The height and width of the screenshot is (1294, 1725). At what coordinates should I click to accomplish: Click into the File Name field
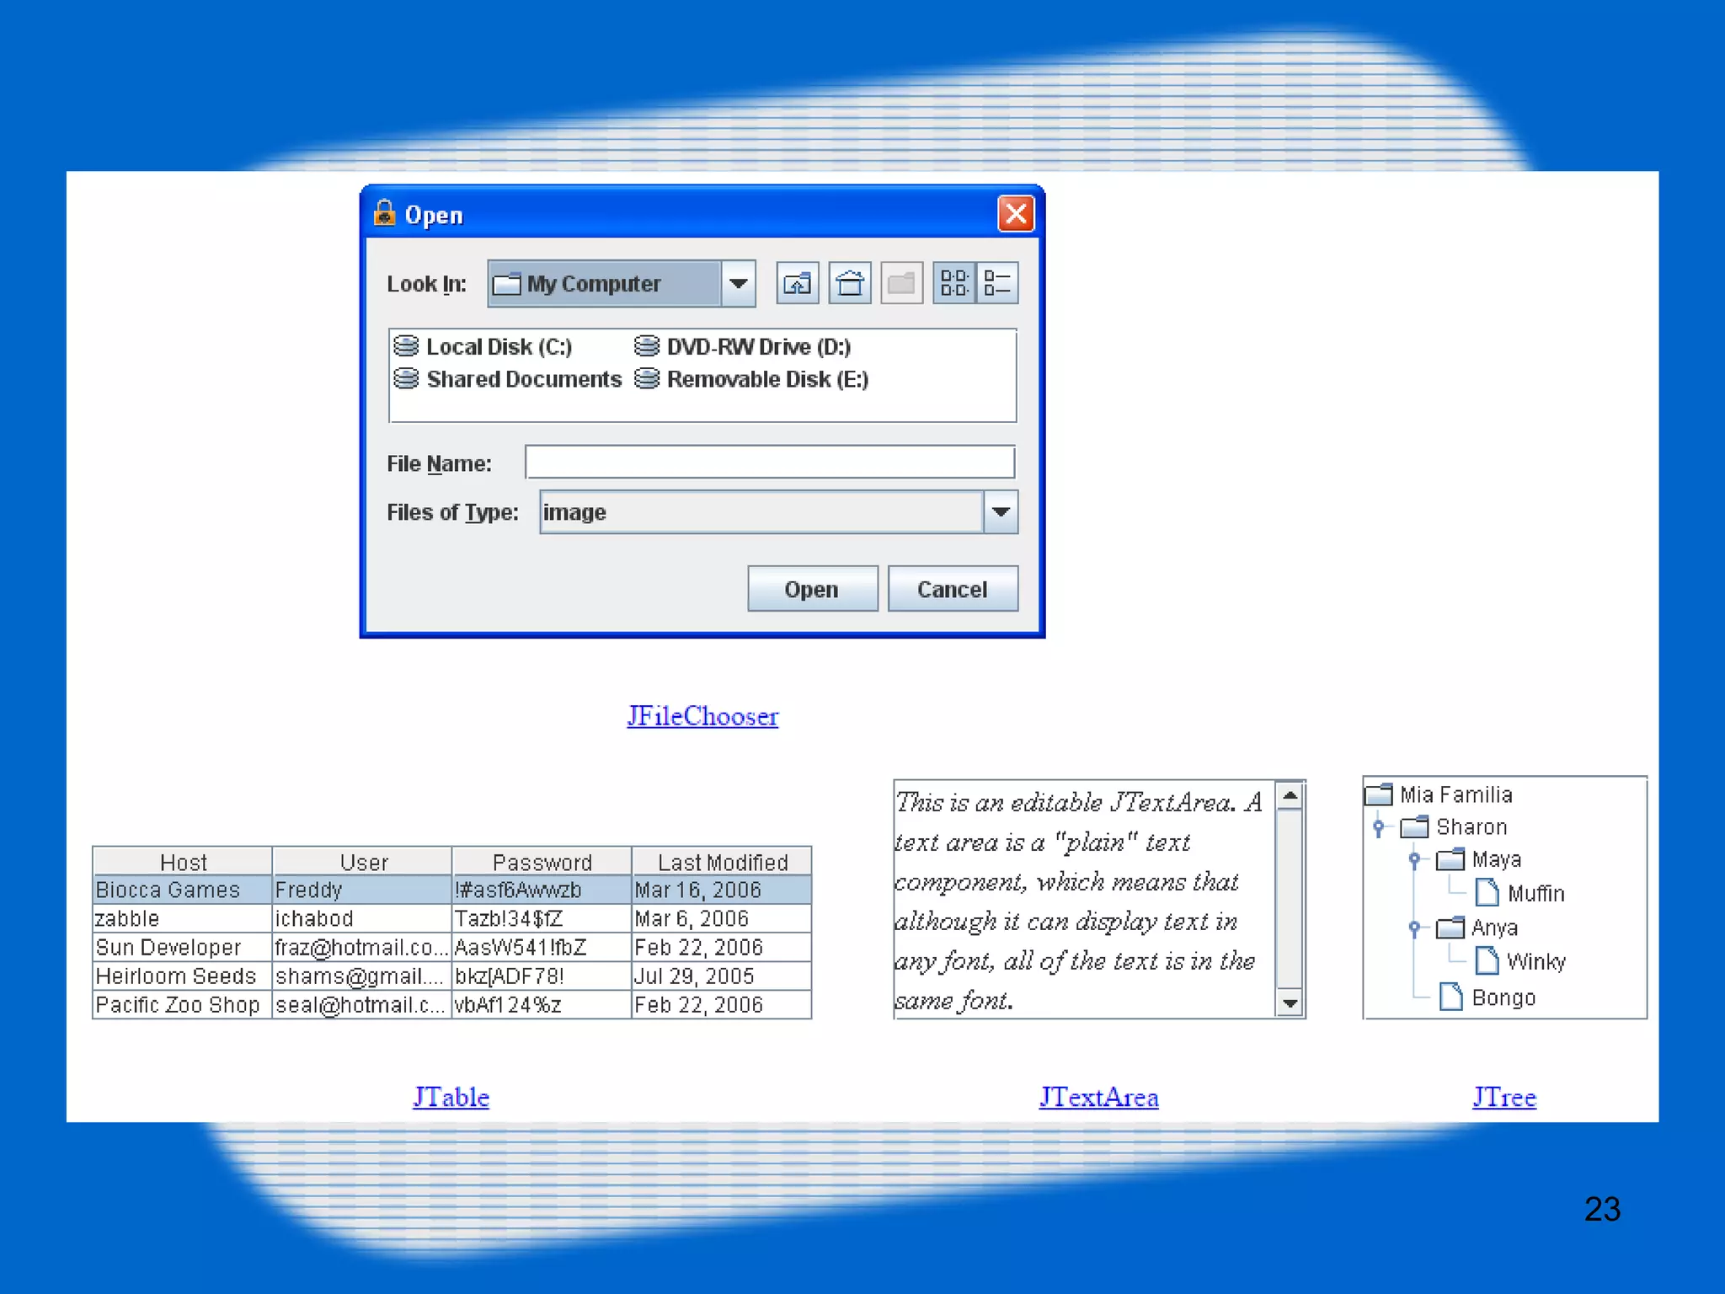769,463
